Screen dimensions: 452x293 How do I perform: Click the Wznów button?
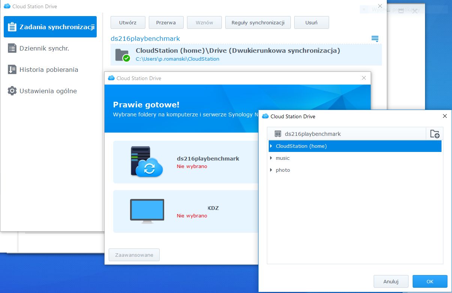pyautogui.click(x=204, y=22)
